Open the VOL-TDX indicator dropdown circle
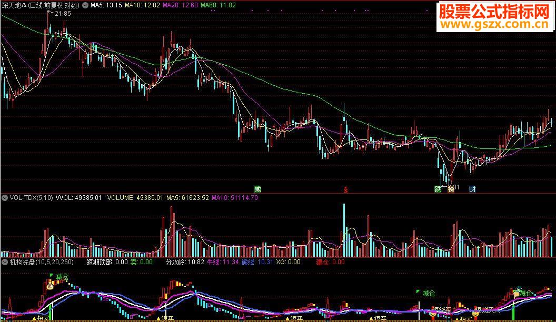The width and height of the screenshot is (556, 322). [5, 198]
